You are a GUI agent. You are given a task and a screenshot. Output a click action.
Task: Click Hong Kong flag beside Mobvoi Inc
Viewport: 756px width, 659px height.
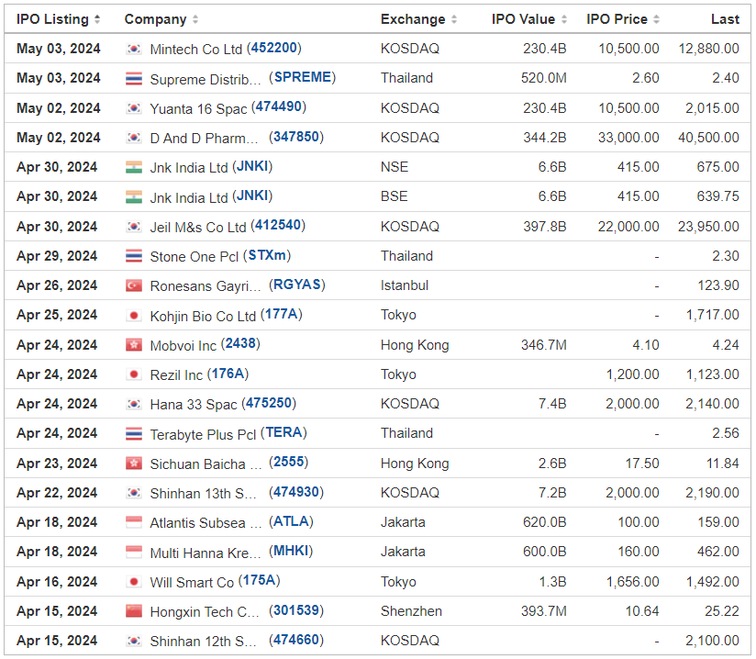tap(134, 345)
